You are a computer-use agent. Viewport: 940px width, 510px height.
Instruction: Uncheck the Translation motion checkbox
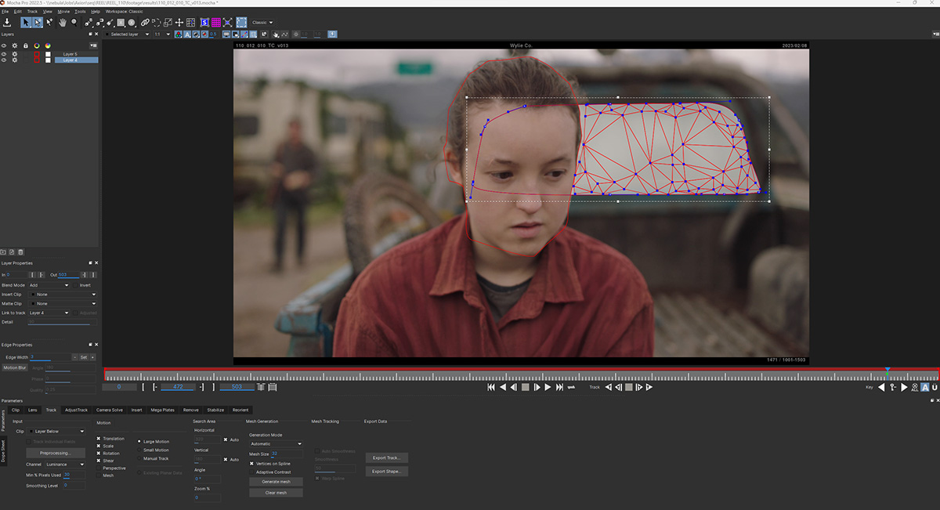(x=99, y=439)
